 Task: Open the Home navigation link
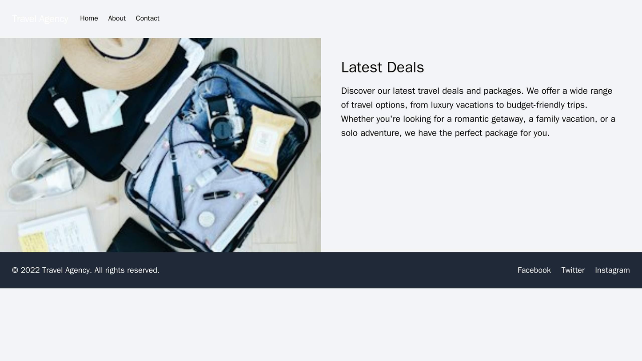pyautogui.click(x=89, y=18)
